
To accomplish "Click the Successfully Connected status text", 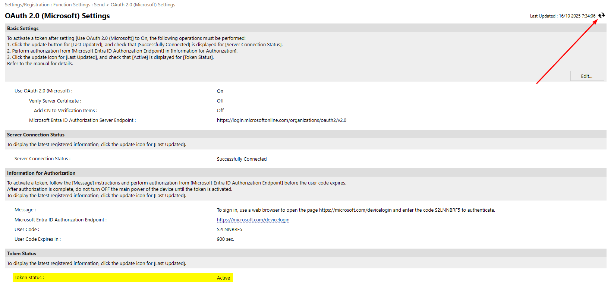I will [242, 159].
